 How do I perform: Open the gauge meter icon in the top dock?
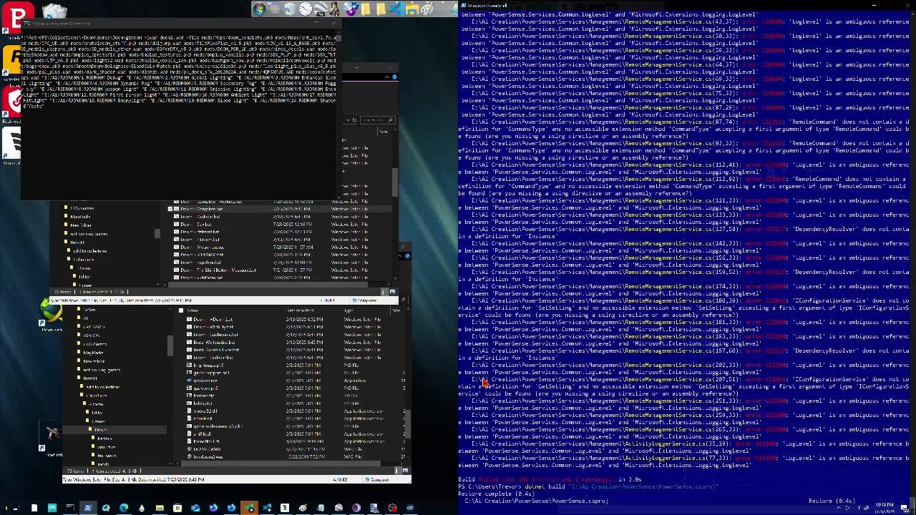click(x=321, y=9)
